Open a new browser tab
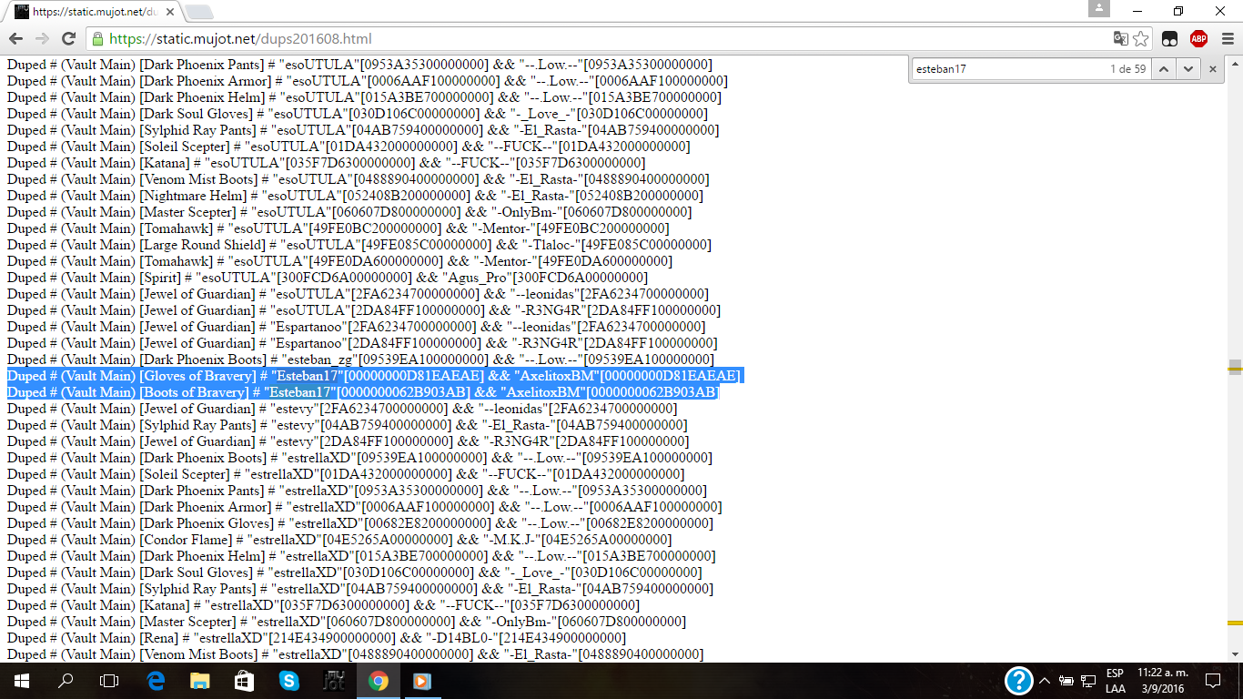The width and height of the screenshot is (1243, 699). (x=199, y=12)
